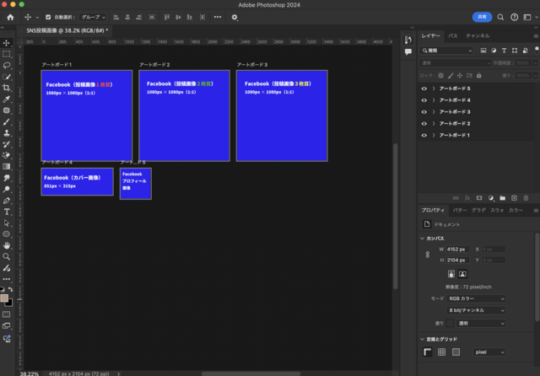
Task: Select the Gradient tool
Action: coord(6,166)
